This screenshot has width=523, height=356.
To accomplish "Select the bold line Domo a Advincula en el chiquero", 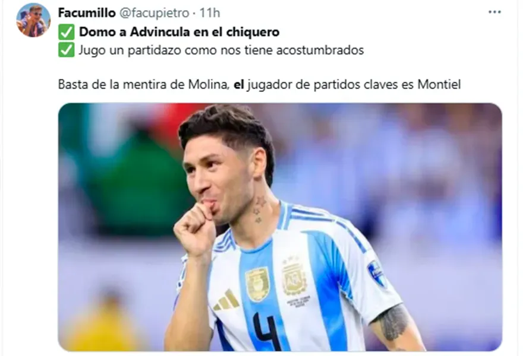I will pos(179,32).
